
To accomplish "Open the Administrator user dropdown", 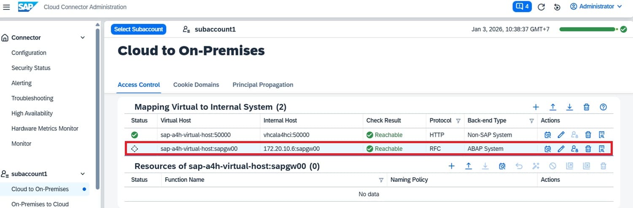I will pos(596,7).
